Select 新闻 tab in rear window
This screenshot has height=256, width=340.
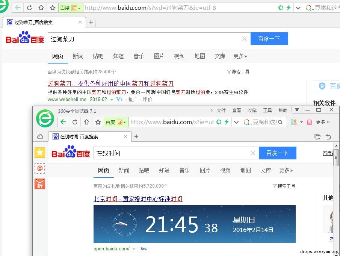(x=78, y=56)
